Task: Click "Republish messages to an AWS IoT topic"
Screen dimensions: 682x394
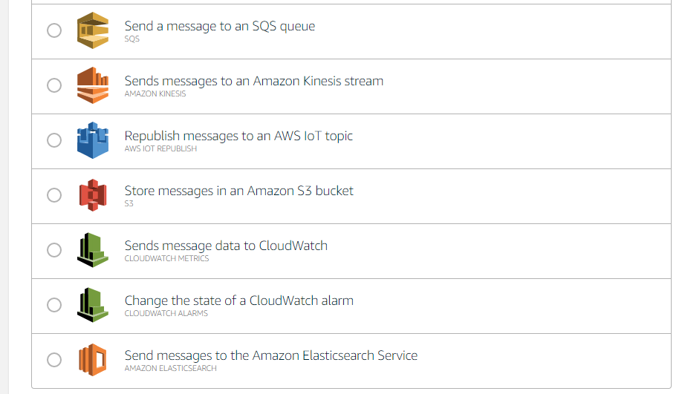Action: click(238, 136)
